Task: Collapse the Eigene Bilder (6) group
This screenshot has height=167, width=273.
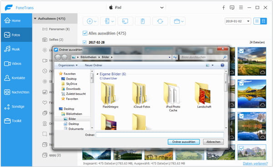Action: pos(97,74)
